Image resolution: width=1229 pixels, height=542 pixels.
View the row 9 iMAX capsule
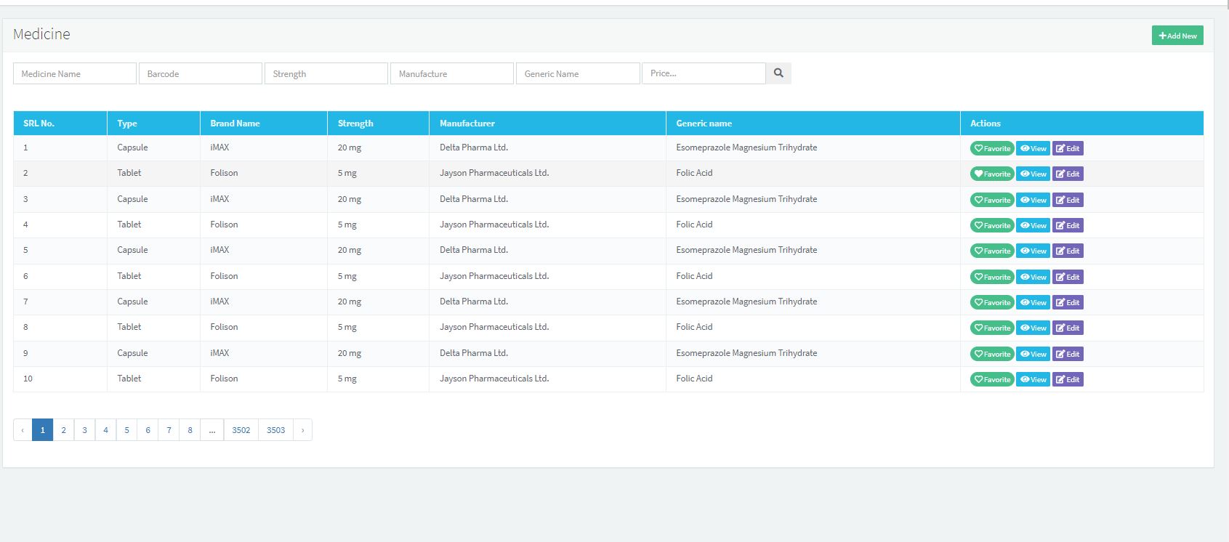[1032, 354]
